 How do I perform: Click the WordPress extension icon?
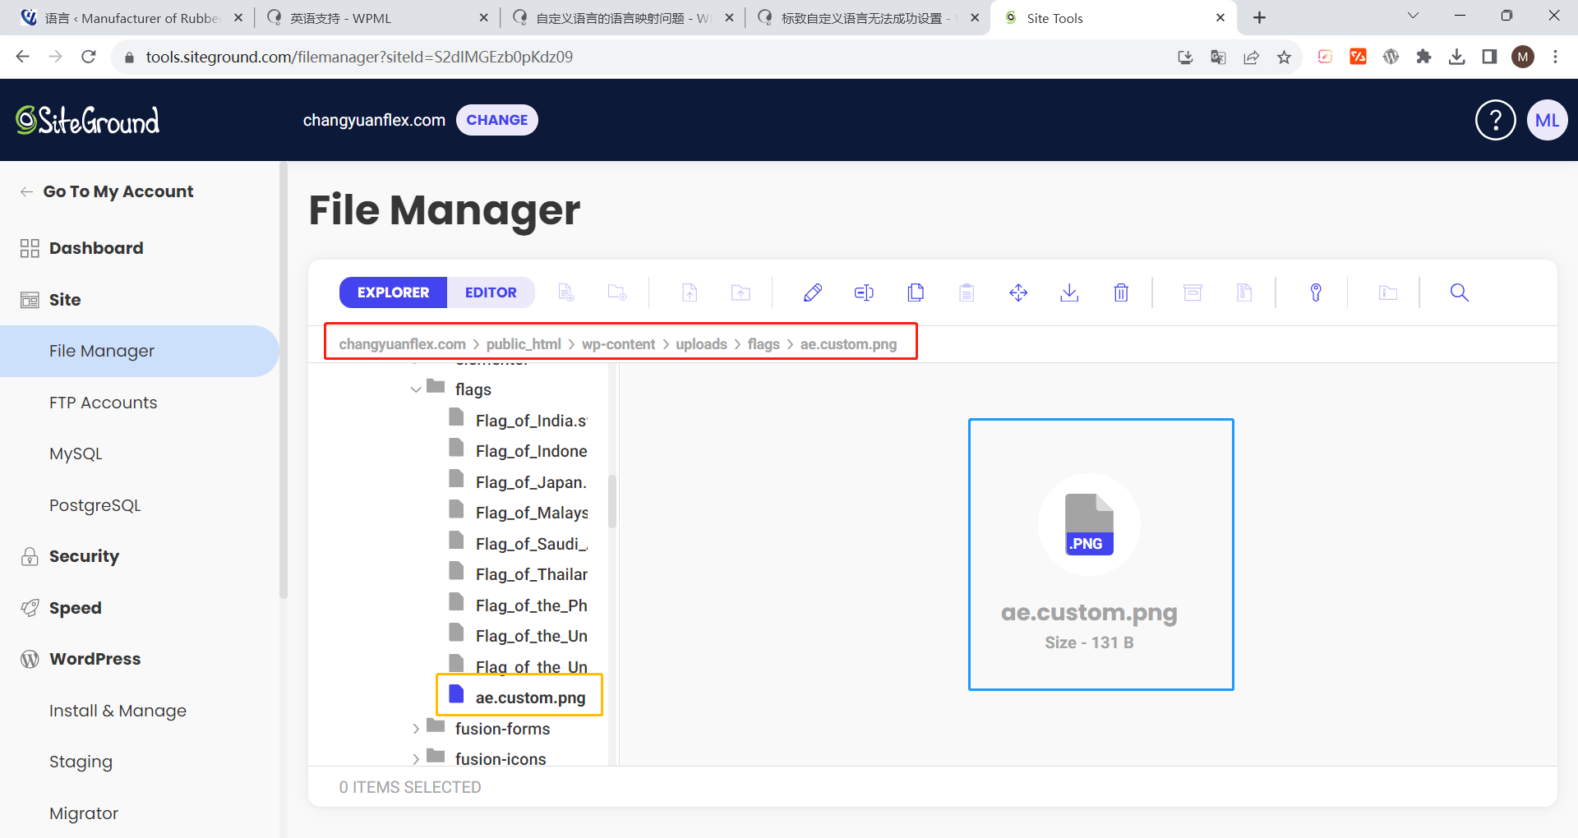[x=1391, y=57]
